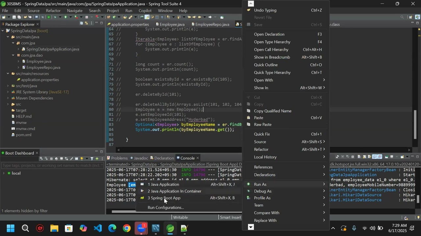Click the Save icon in the main toolbar
The height and width of the screenshot is (236, 421).
(x=14, y=17)
